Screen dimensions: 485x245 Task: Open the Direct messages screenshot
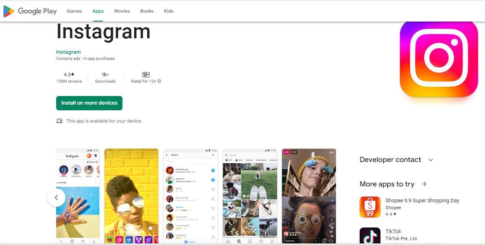pos(190,196)
